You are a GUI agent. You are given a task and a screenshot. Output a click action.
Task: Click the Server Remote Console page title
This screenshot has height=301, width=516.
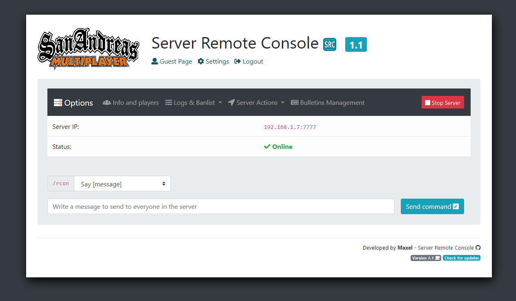point(235,43)
